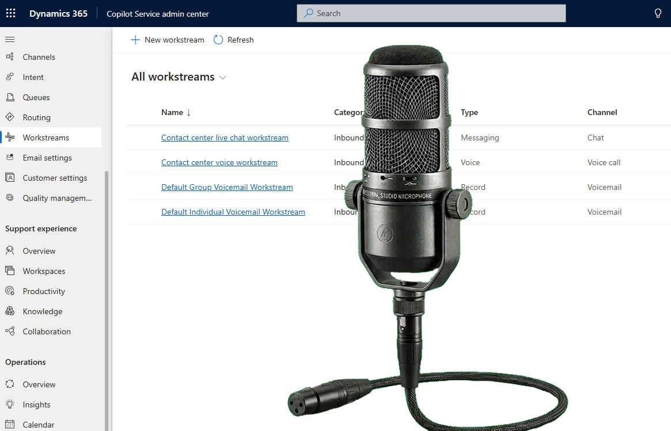
Task: Click the Routing icon in the sidebar
Action: tap(10, 117)
